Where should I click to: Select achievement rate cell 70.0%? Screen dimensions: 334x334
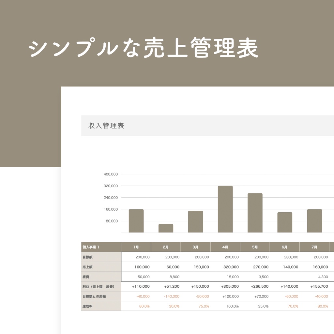[284, 306]
